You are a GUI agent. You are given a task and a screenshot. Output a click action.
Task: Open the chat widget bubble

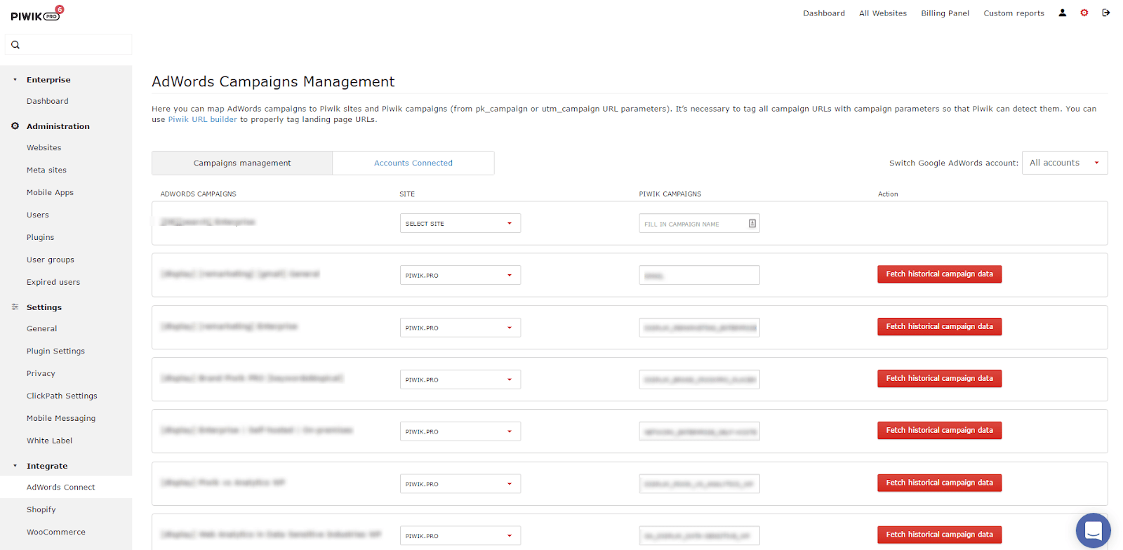(1093, 530)
